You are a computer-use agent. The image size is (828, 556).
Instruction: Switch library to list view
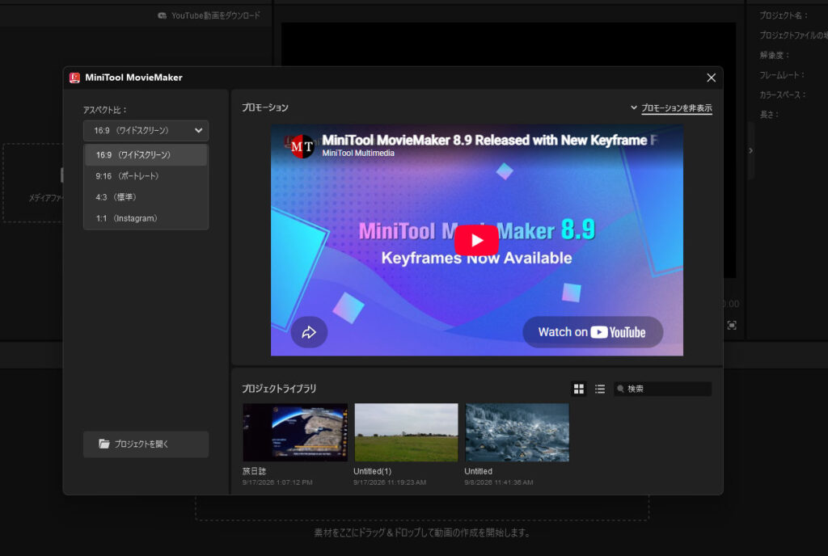point(600,389)
